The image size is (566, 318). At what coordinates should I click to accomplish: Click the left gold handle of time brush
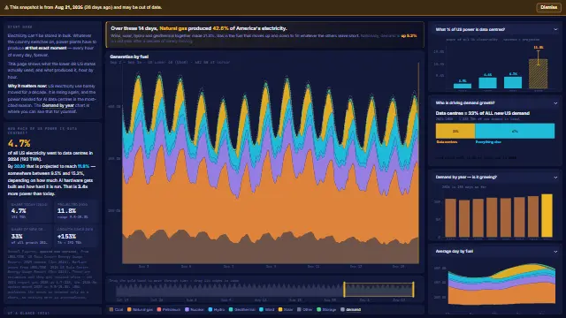coord(344,290)
